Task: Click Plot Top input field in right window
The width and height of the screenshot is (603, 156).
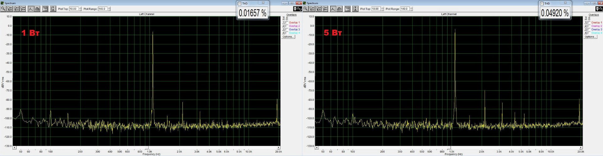Action: tap(376, 9)
